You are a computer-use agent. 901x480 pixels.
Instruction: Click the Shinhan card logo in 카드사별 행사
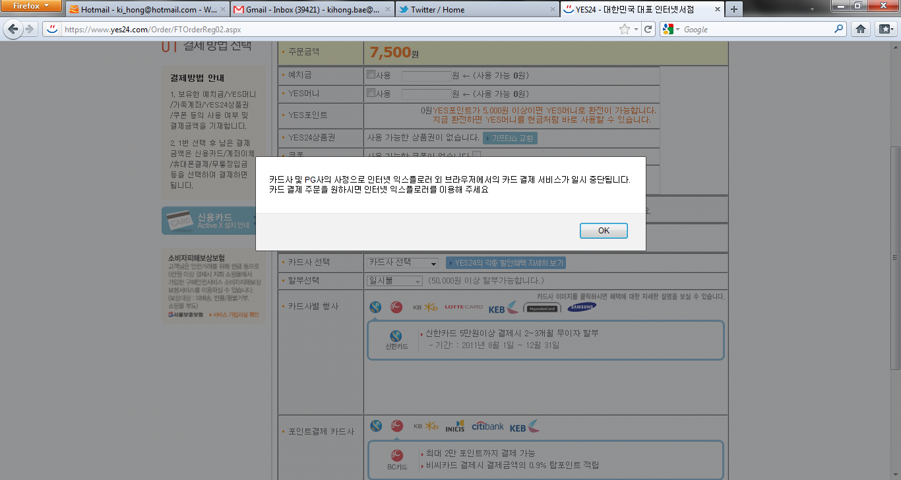pyautogui.click(x=375, y=307)
